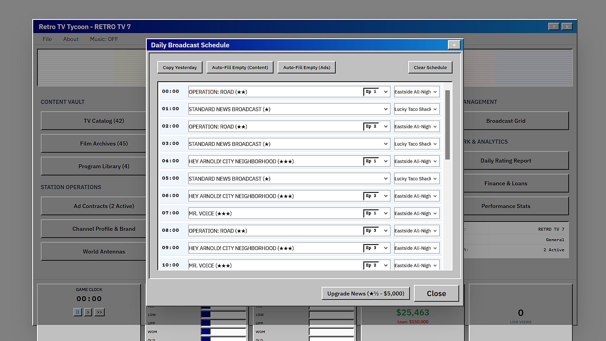Open program dropdown for 01:00 slot

click(x=289, y=109)
